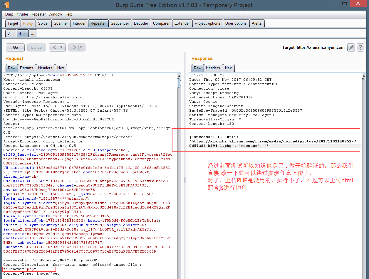
Task: Close repeater tab 3 with its x
Action: click(13, 34)
